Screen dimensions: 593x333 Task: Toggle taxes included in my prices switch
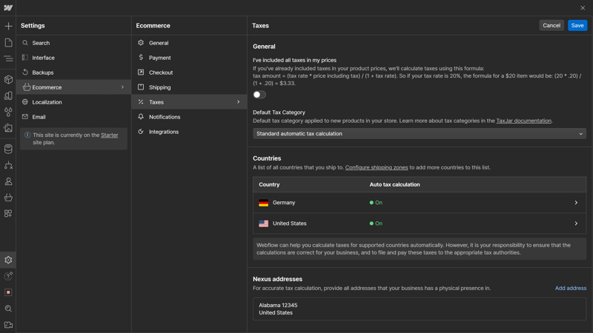point(259,95)
